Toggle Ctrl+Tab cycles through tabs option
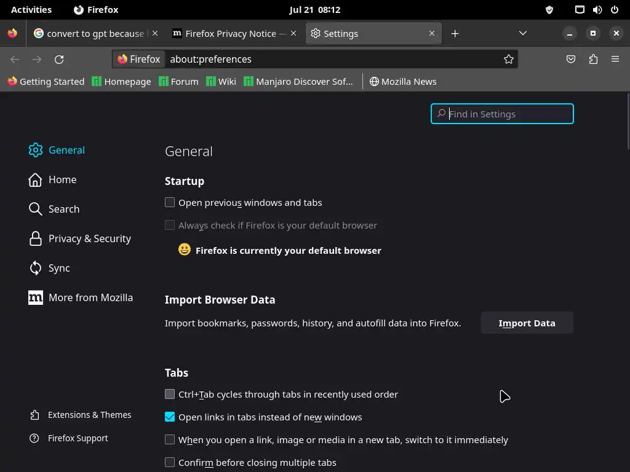 point(170,394)
